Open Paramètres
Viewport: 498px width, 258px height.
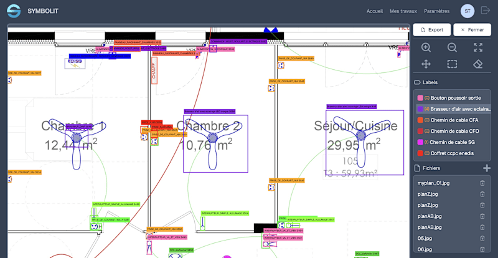coord(437,11)
